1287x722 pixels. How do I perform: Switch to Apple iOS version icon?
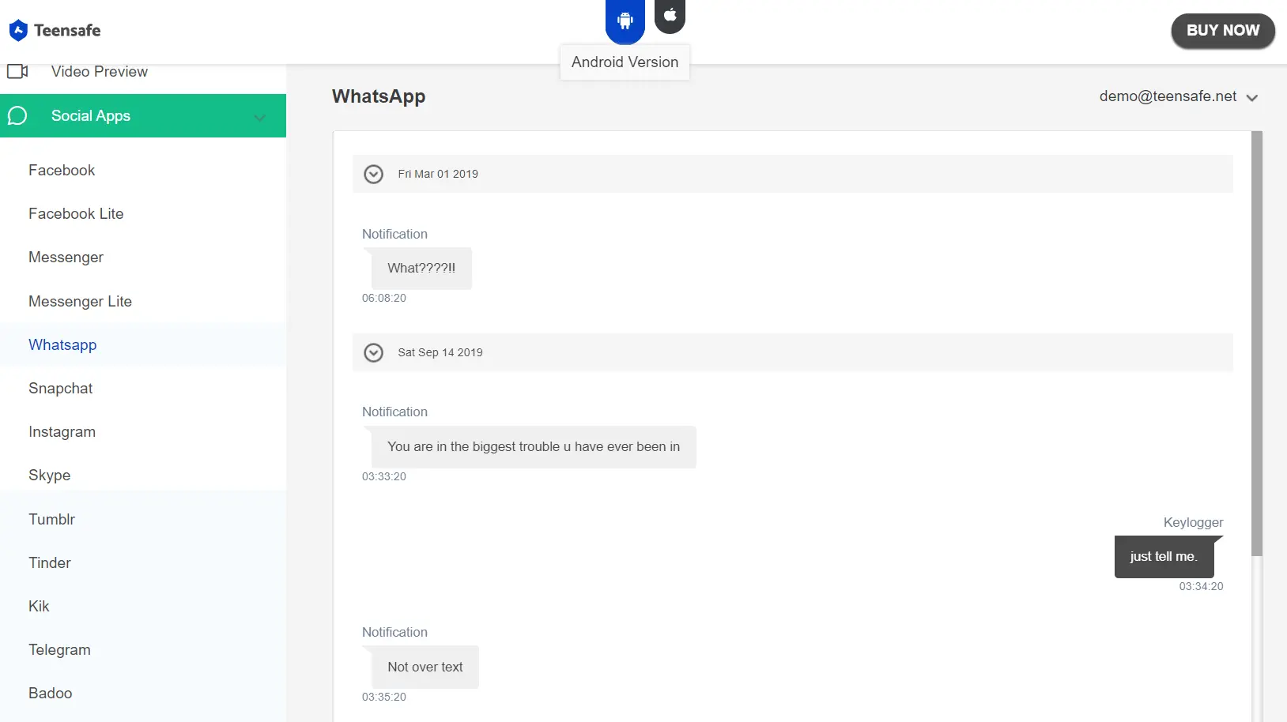670,15
